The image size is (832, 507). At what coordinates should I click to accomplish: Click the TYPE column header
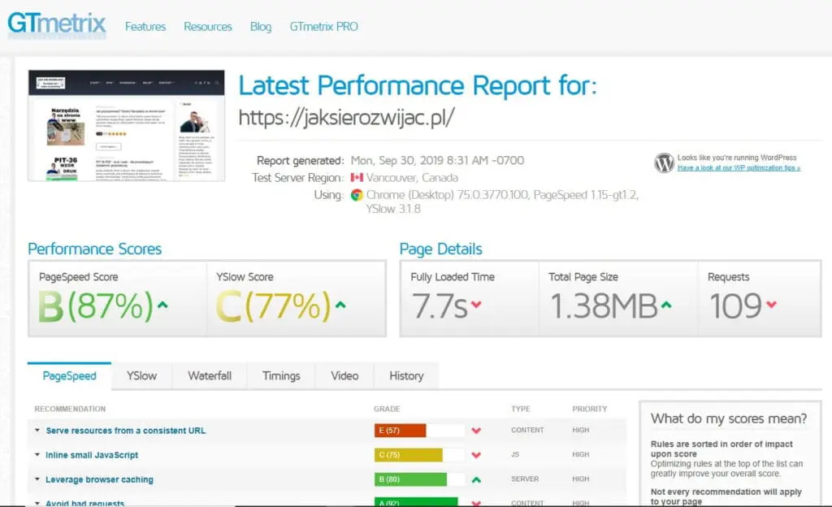[x=521, y=409]
